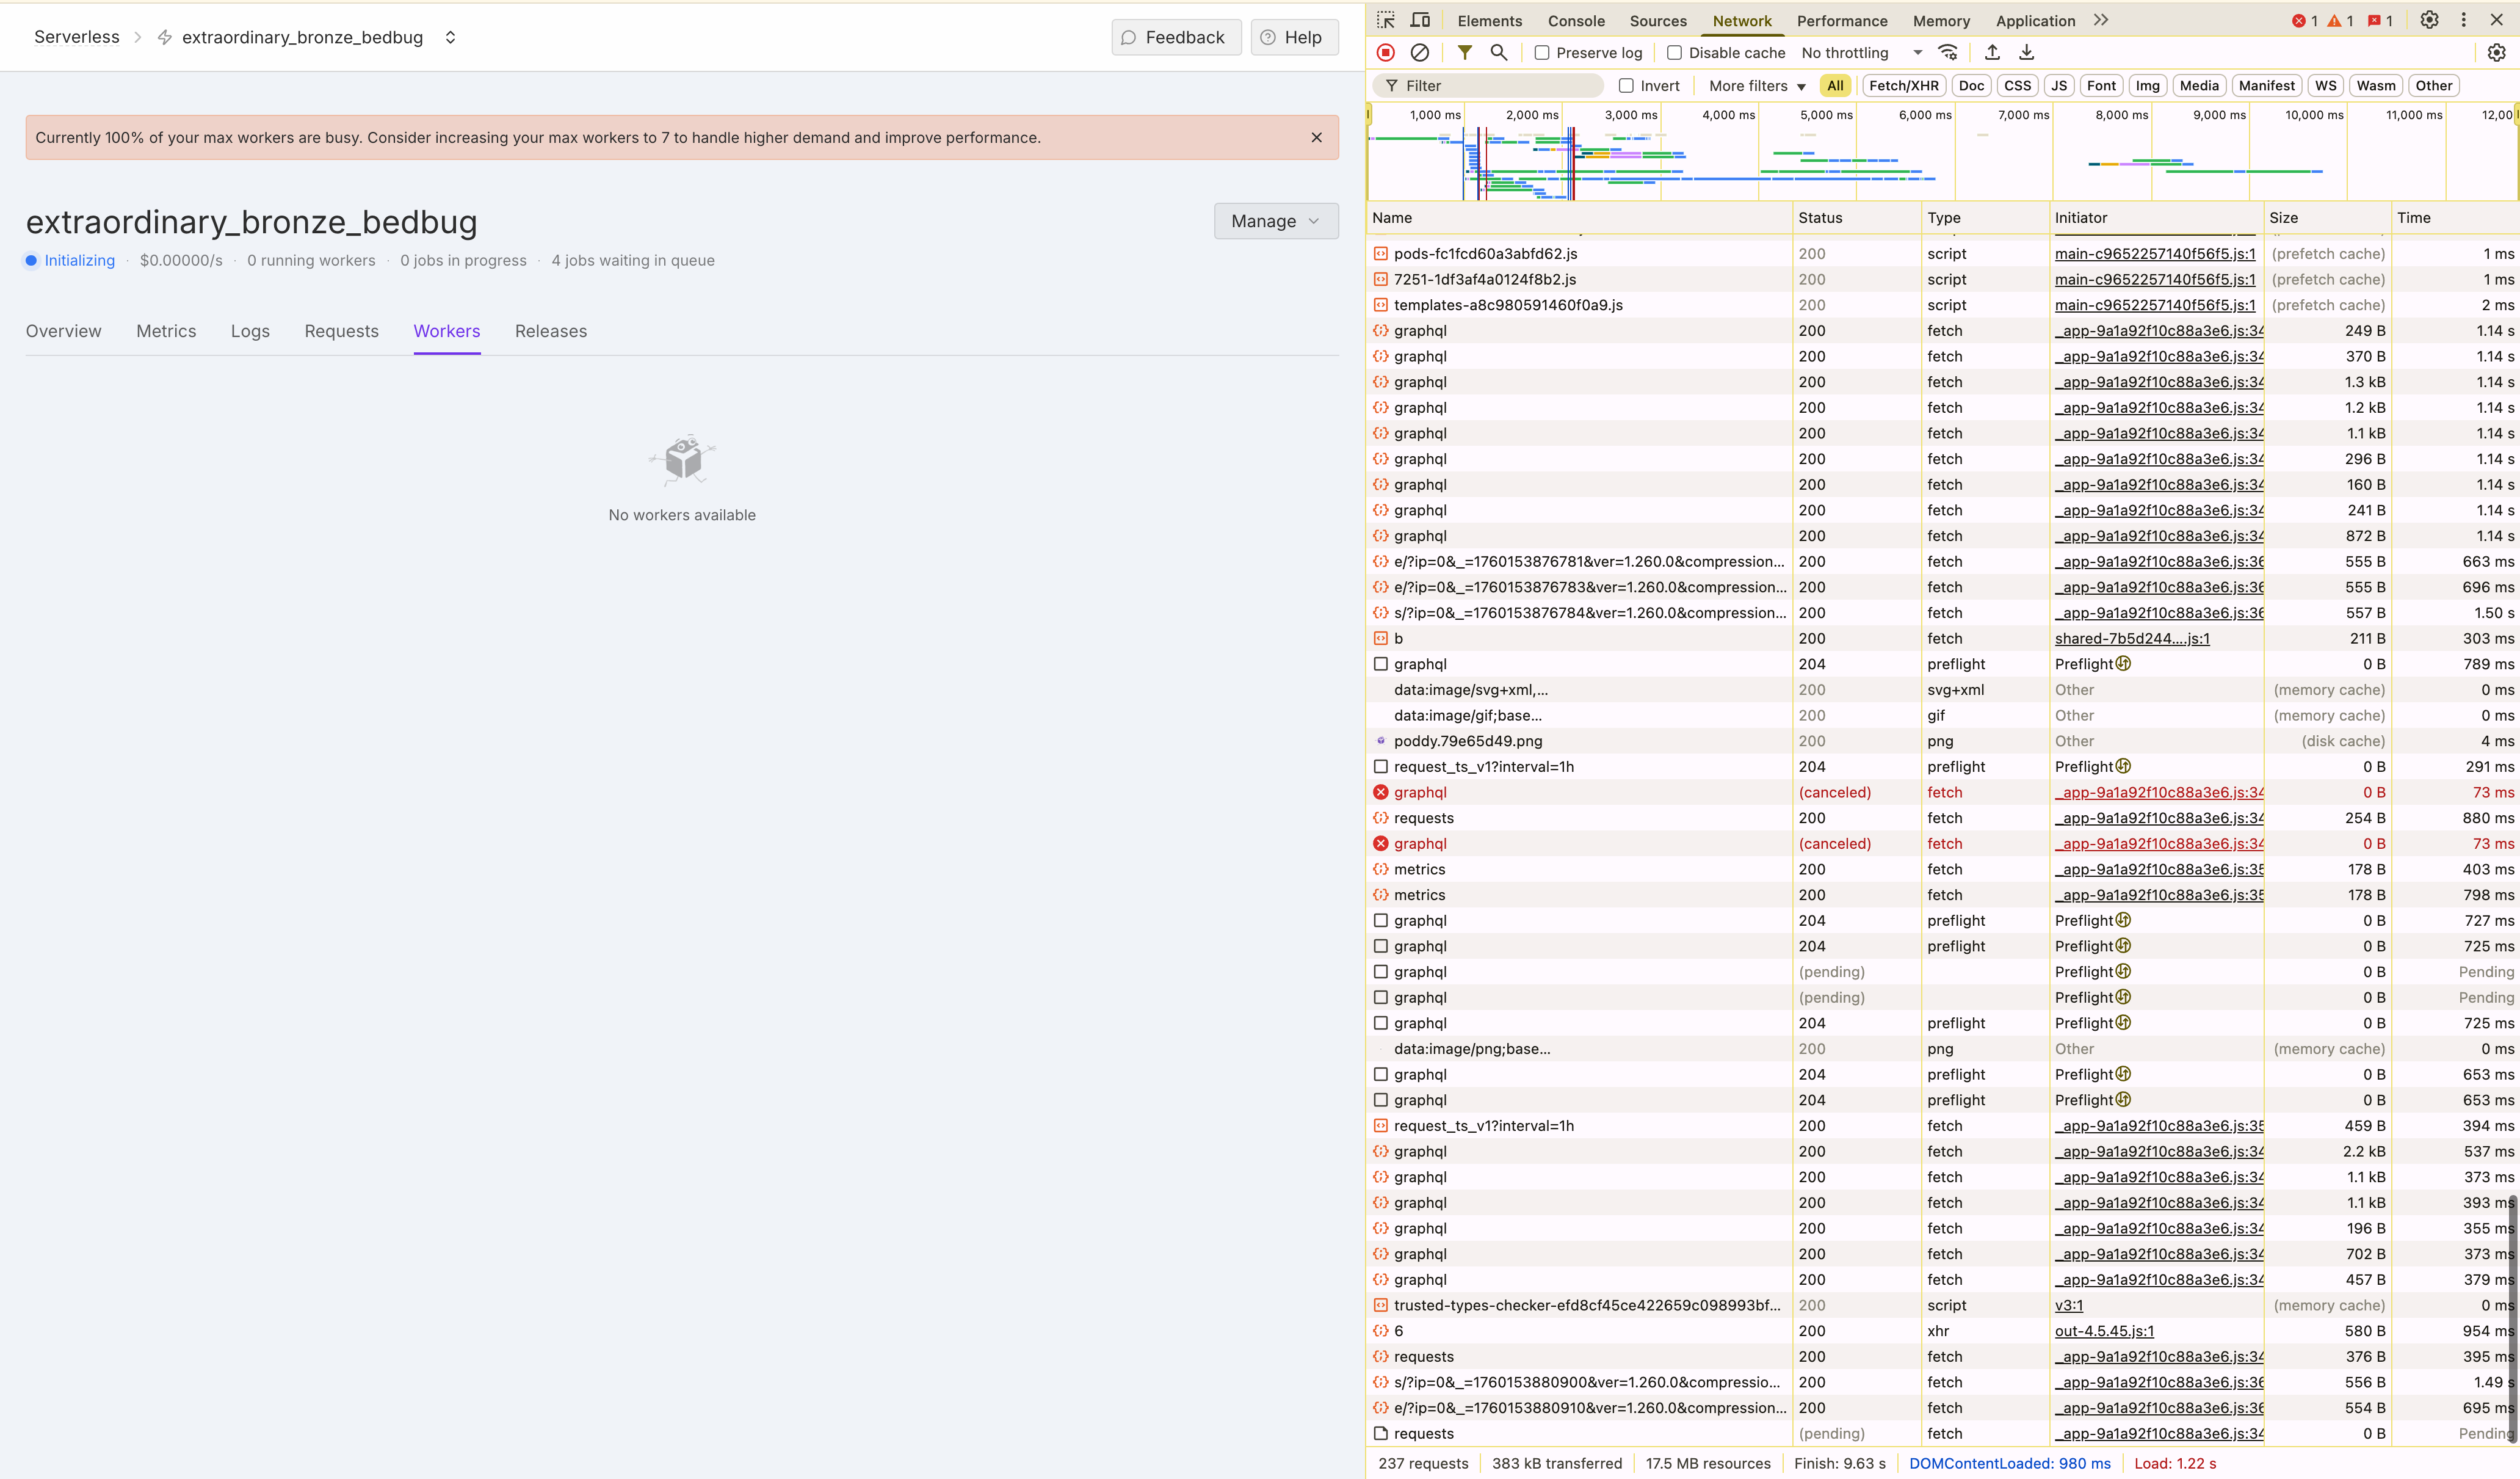Open the No throttling dropdown
2520x1479 pixels.
[x=1861, y=53]
